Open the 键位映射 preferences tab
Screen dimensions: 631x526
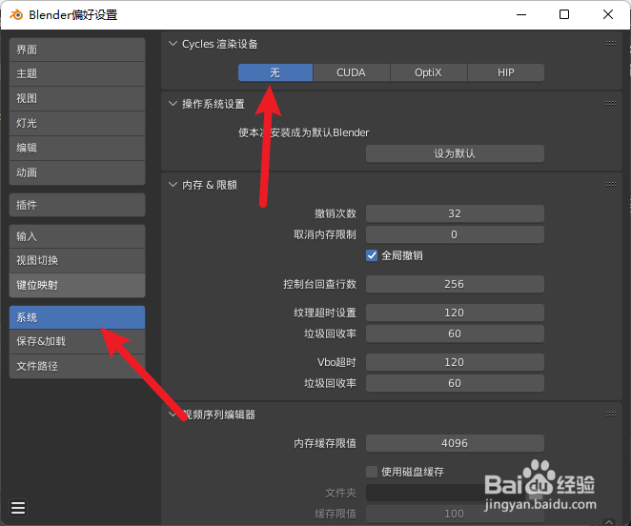[77, 285]
